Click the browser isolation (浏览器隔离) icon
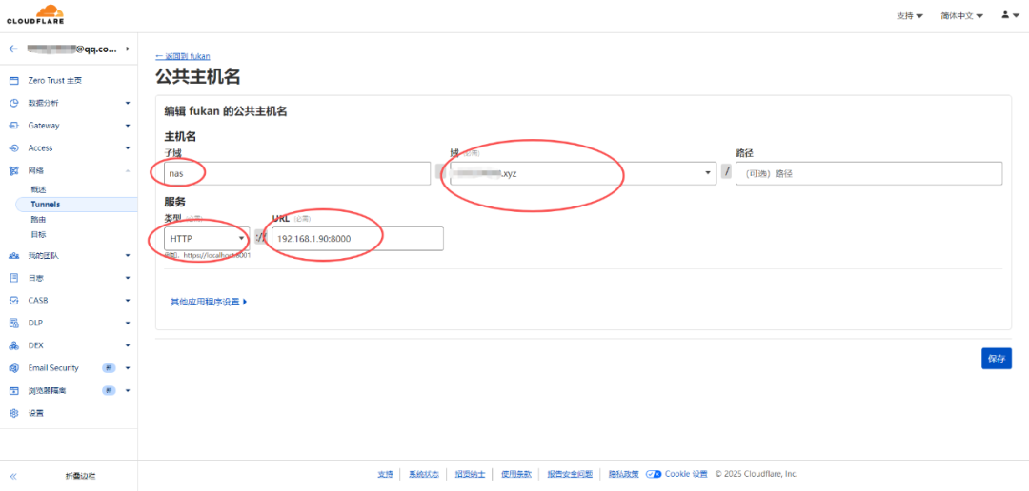1029x491 pixels. click(13, 391)
